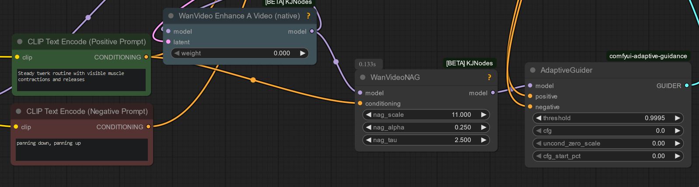Collapse the WanVideoNAG node
This screenshot has height=187, width=699.
pos(363,78)
